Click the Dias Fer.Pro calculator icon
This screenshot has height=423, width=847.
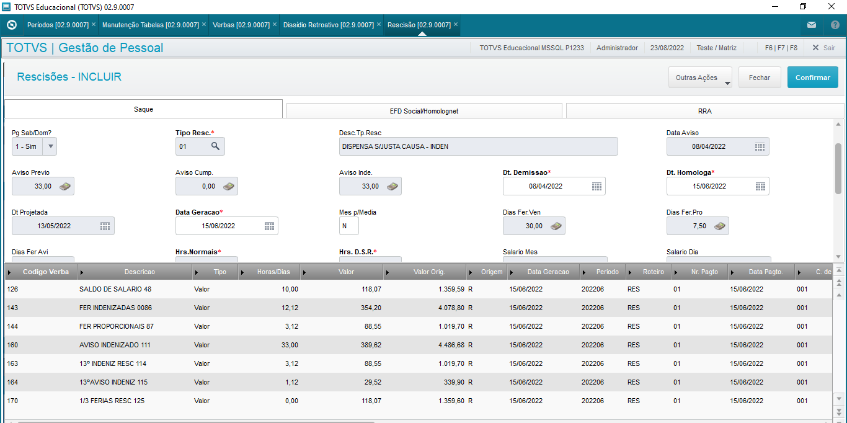720,226
